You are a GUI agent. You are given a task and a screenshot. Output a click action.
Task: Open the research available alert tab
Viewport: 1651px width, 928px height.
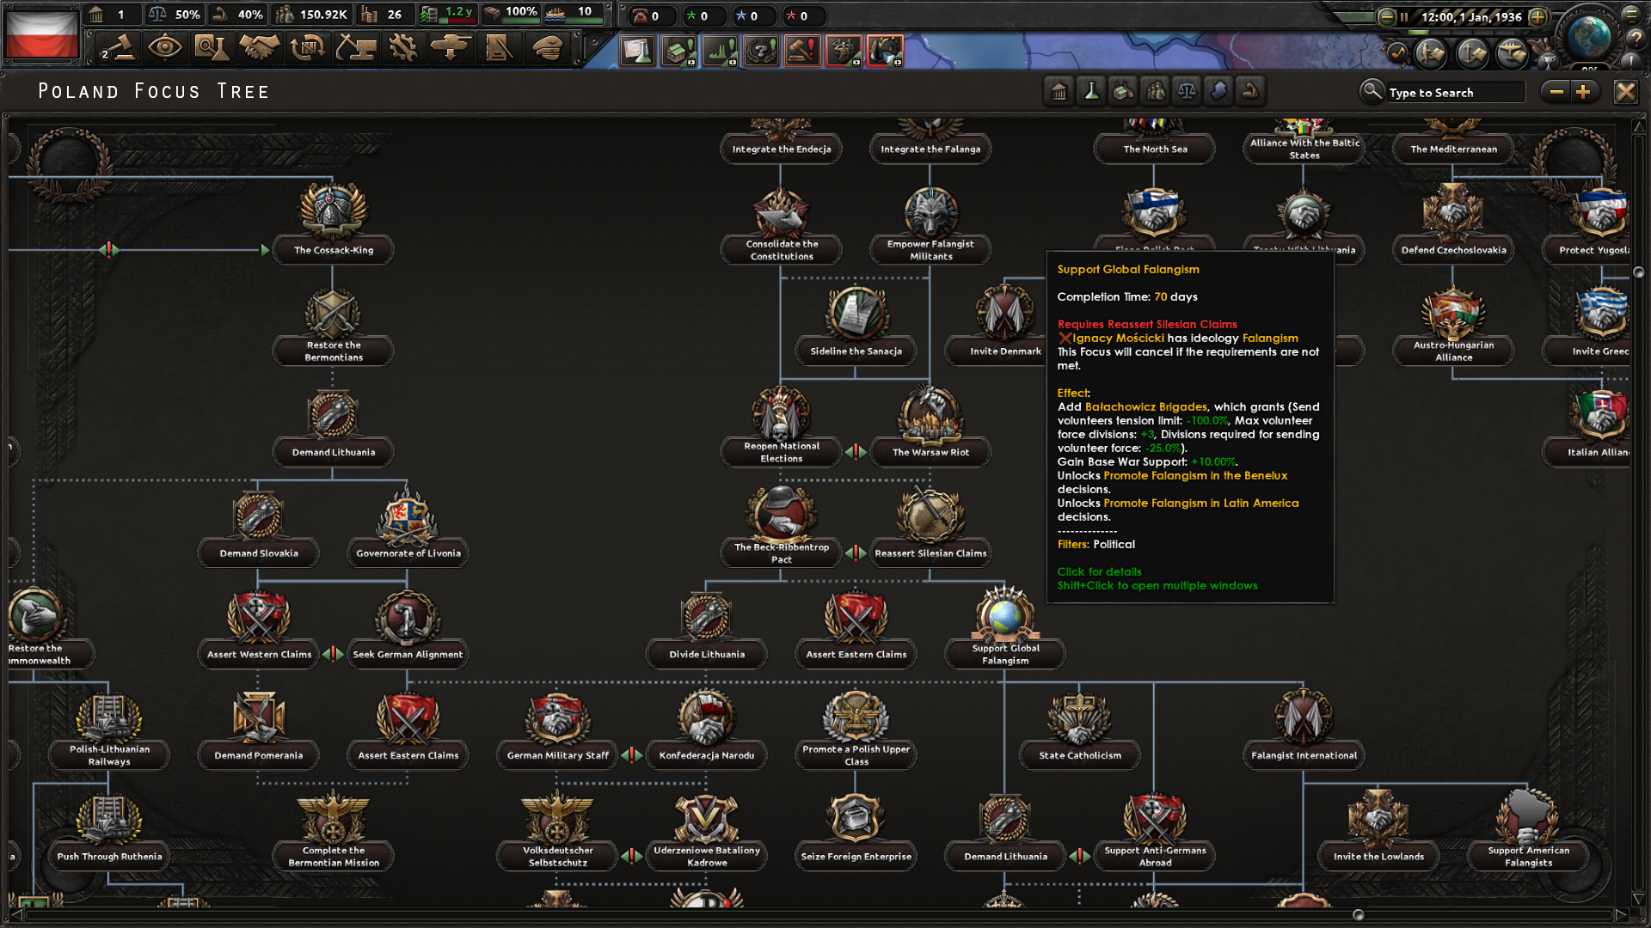(x=637, y=52)
